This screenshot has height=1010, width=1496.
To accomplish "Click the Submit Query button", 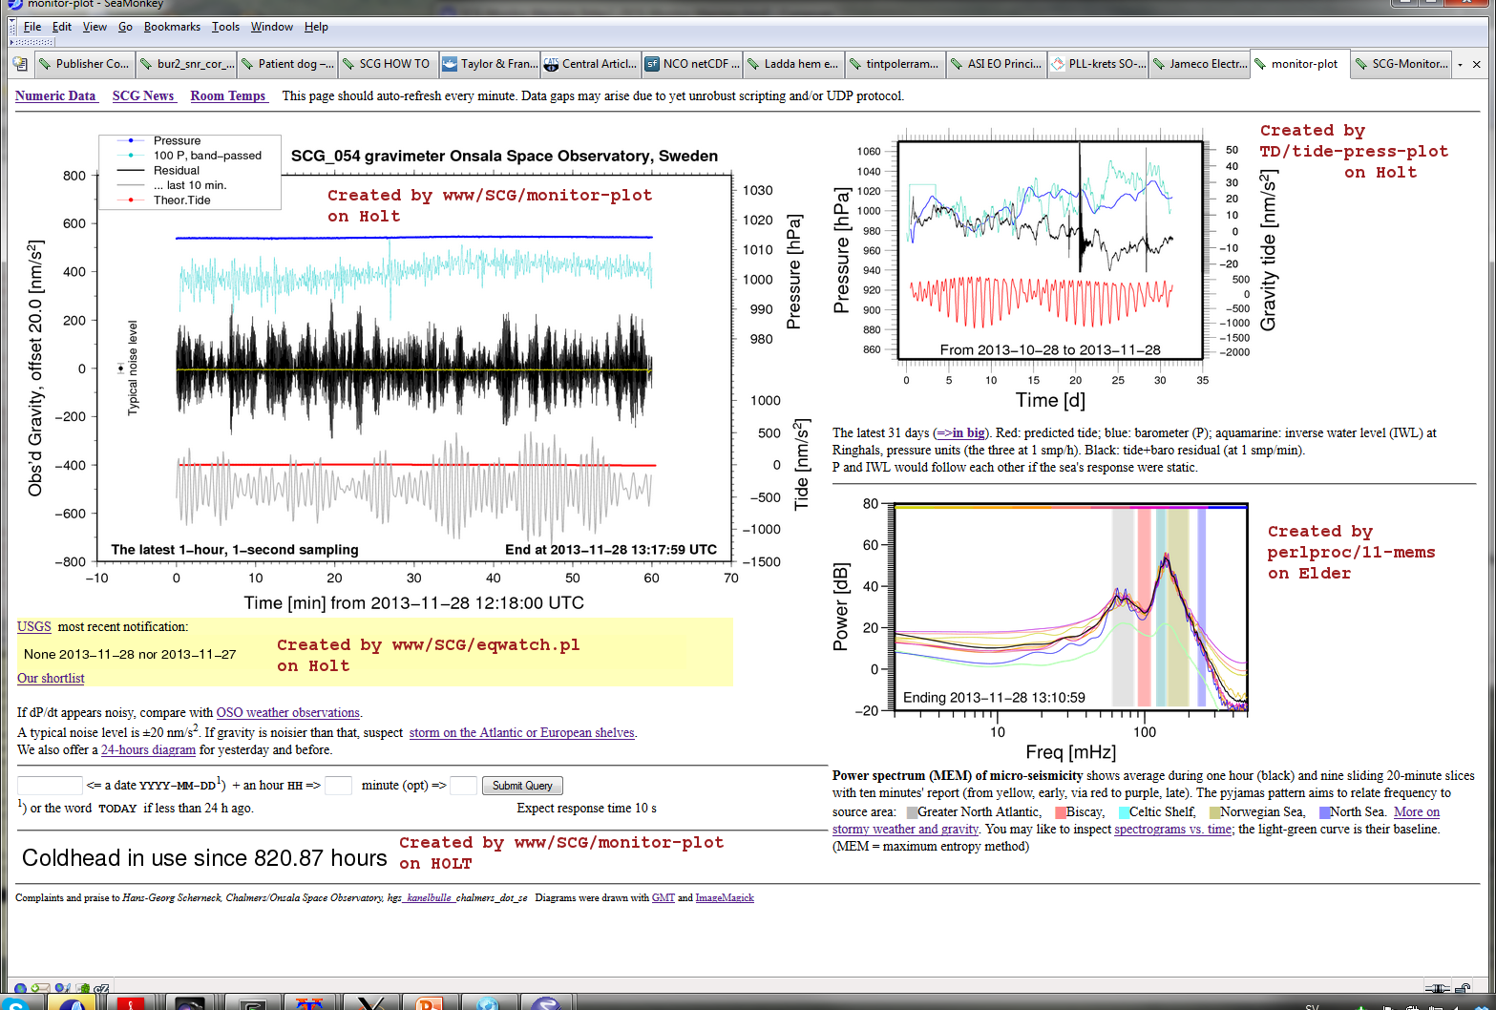I will coord(522,786).
